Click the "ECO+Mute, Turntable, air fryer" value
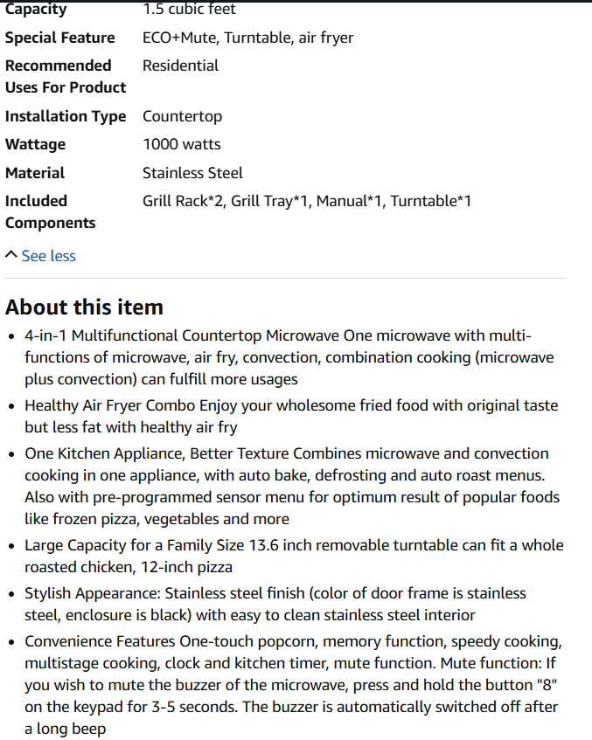This screenshot has height=740, width=592. point(247,38)
